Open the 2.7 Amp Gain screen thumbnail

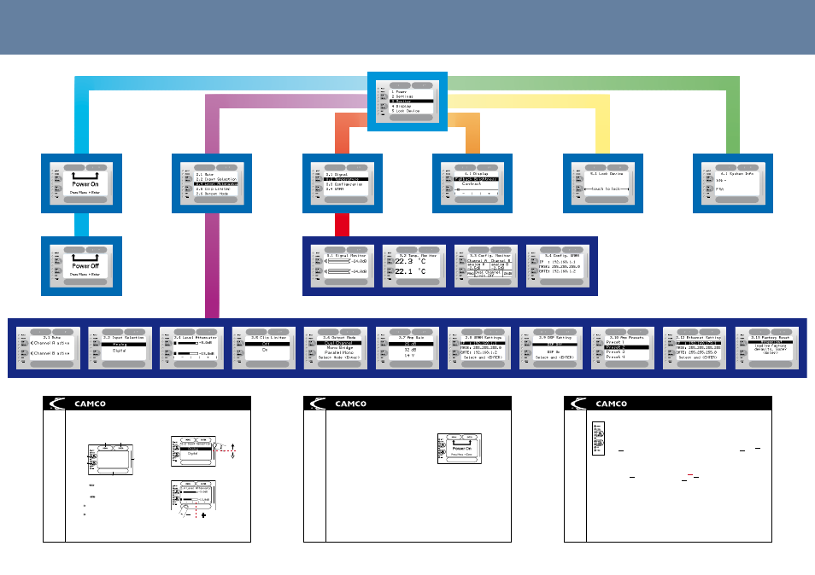click(407, 348)
